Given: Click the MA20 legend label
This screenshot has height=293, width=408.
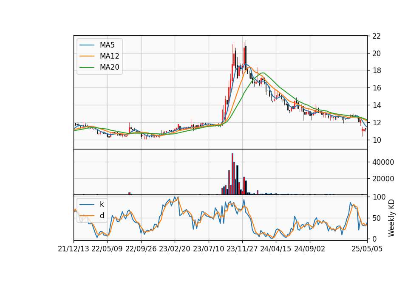Looking at the screenshot, I should pos(109,67).
